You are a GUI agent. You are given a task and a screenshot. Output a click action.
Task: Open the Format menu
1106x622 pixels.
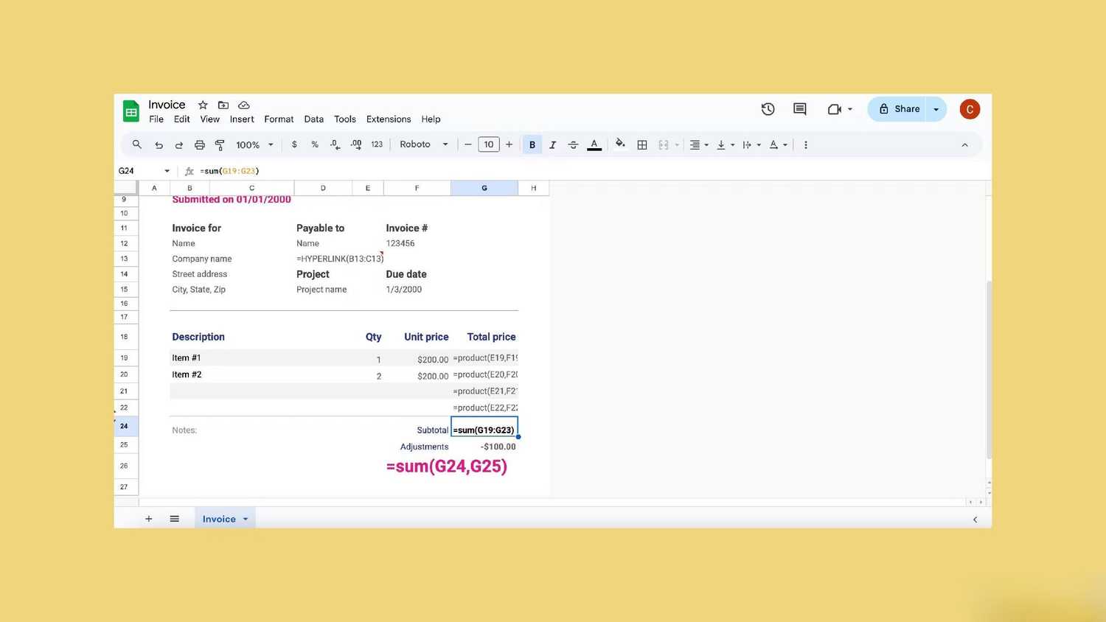pyautogui.click(x=279, y=119)
